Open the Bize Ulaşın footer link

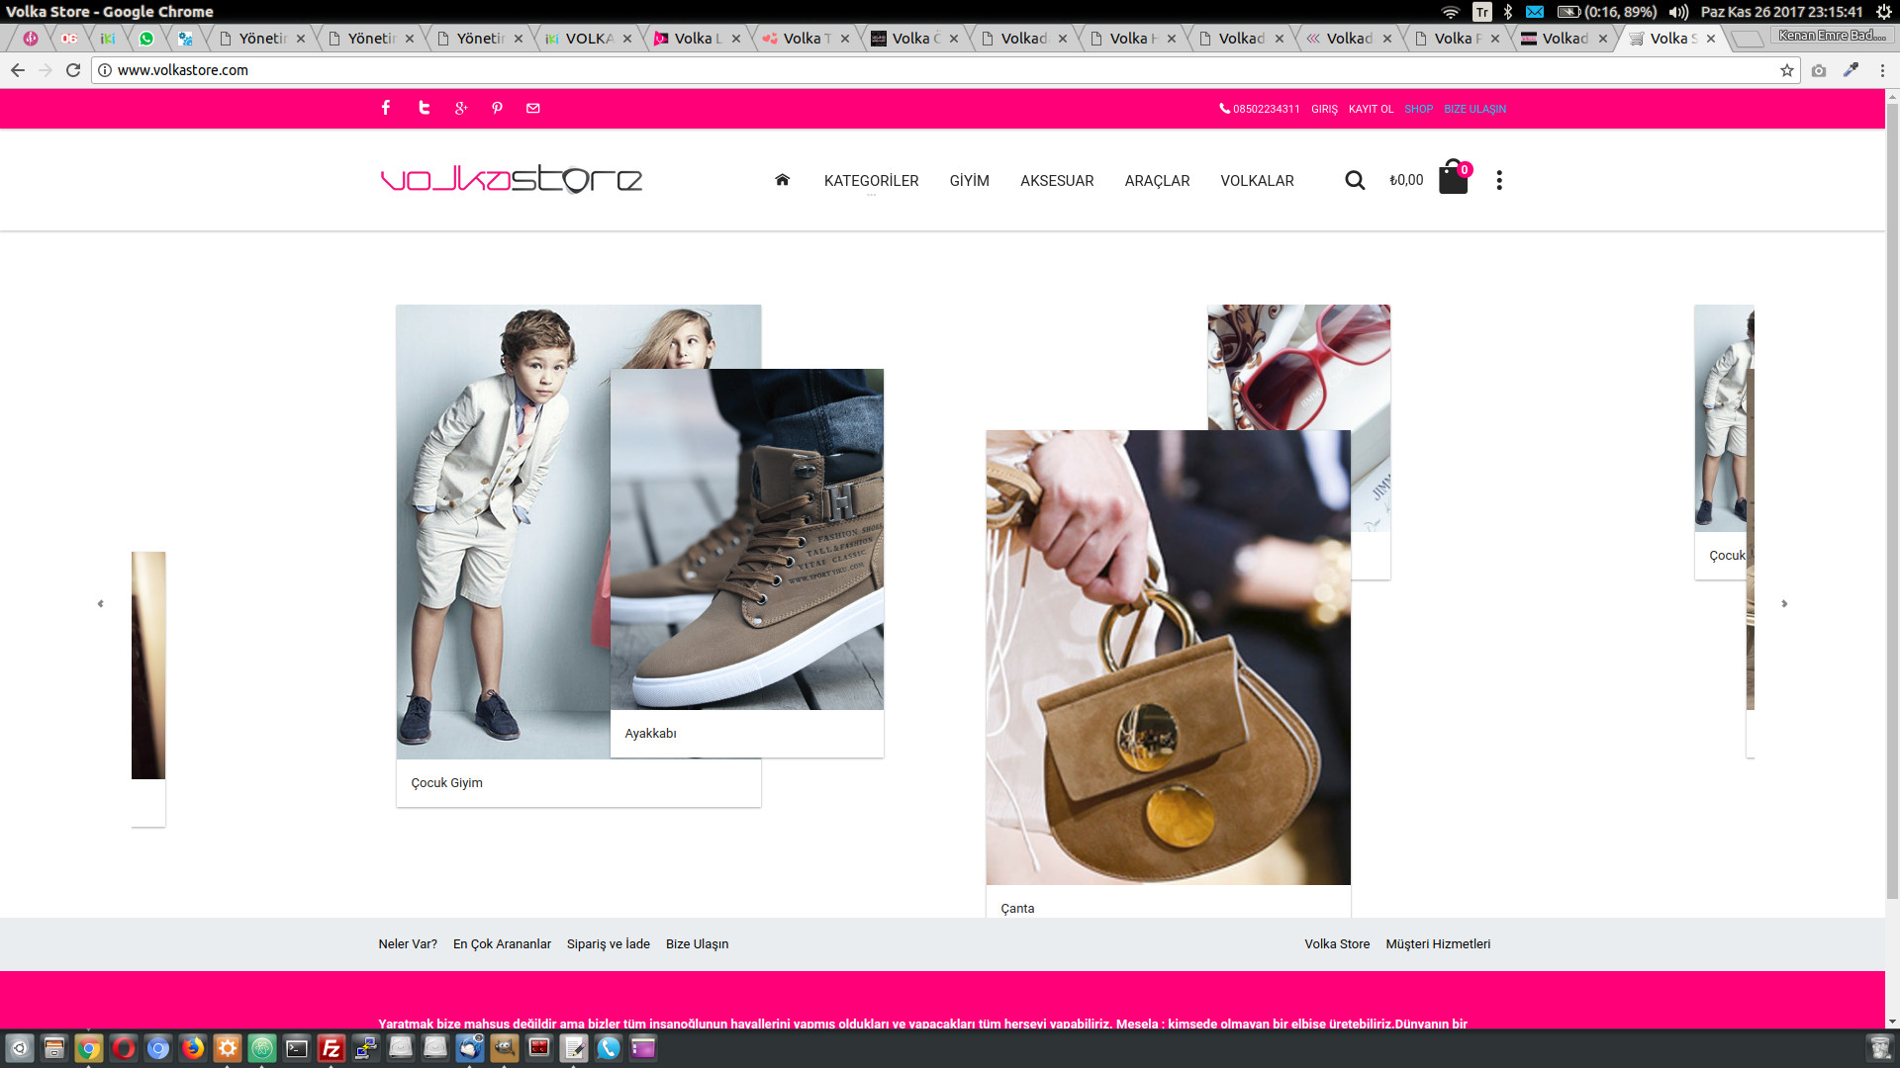coord(697,944)
